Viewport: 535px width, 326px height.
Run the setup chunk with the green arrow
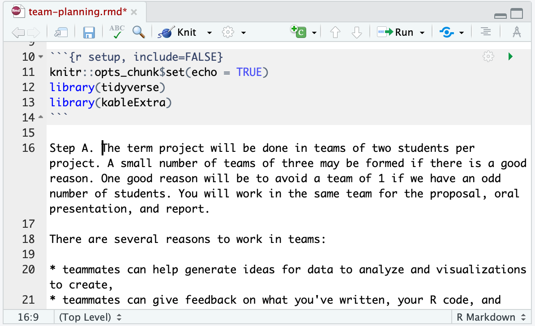click(x=510, y=57)
